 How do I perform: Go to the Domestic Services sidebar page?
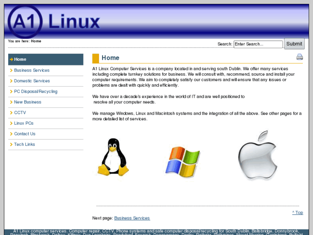coord(46,81)
